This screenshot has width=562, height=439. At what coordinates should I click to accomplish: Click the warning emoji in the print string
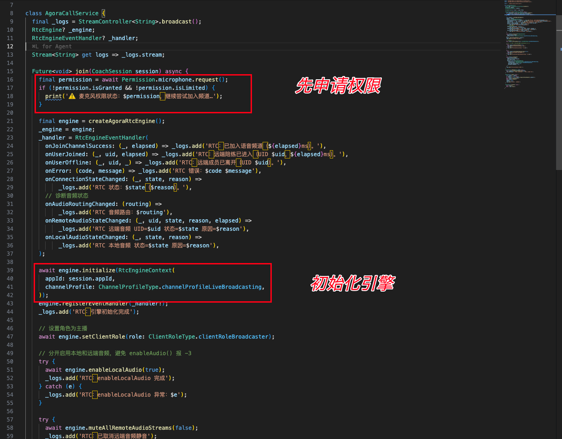[71, 96]
